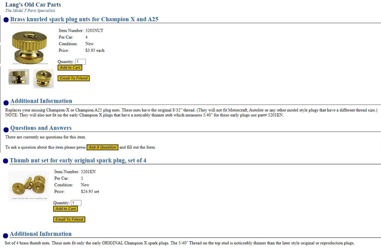Screen dimensions: 381x249
Task: Go to Lang's Old Car Parts site title
Action: (33, 5)
